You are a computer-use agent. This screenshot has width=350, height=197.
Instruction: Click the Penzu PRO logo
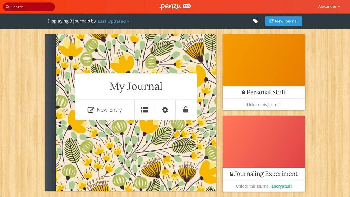pos(175,7)
